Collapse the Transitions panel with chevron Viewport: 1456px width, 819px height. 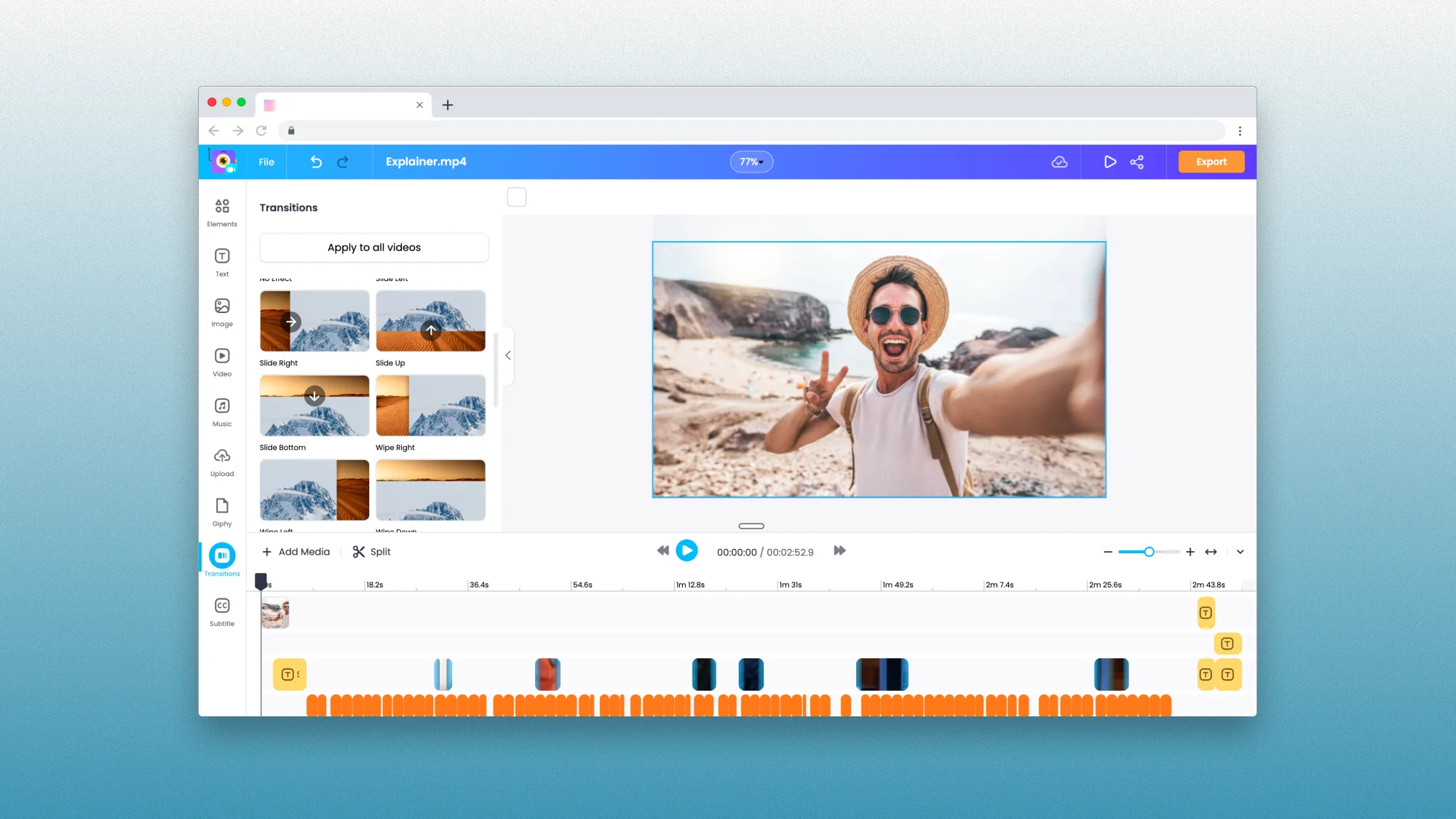pos(508,355)
